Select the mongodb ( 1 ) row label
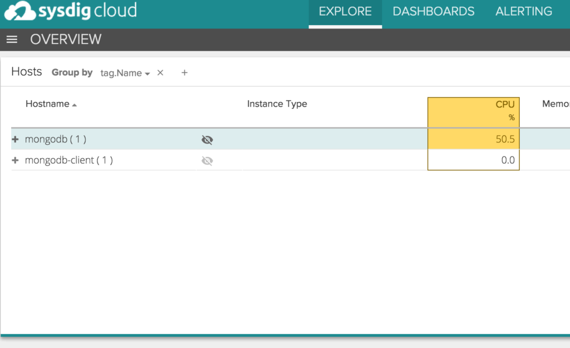 tap(56, 139)
